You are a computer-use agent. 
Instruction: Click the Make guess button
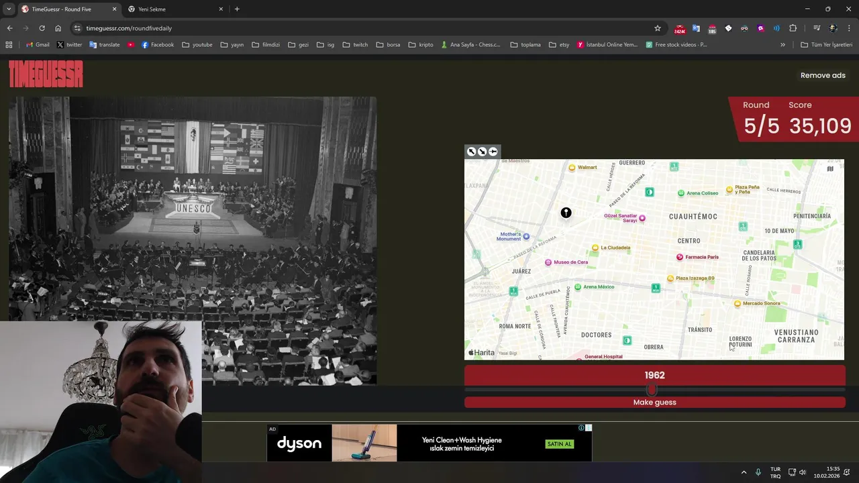(x=655, y=402)
